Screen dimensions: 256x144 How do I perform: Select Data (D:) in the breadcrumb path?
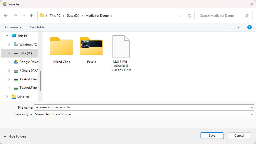click(x=73, y=16)
